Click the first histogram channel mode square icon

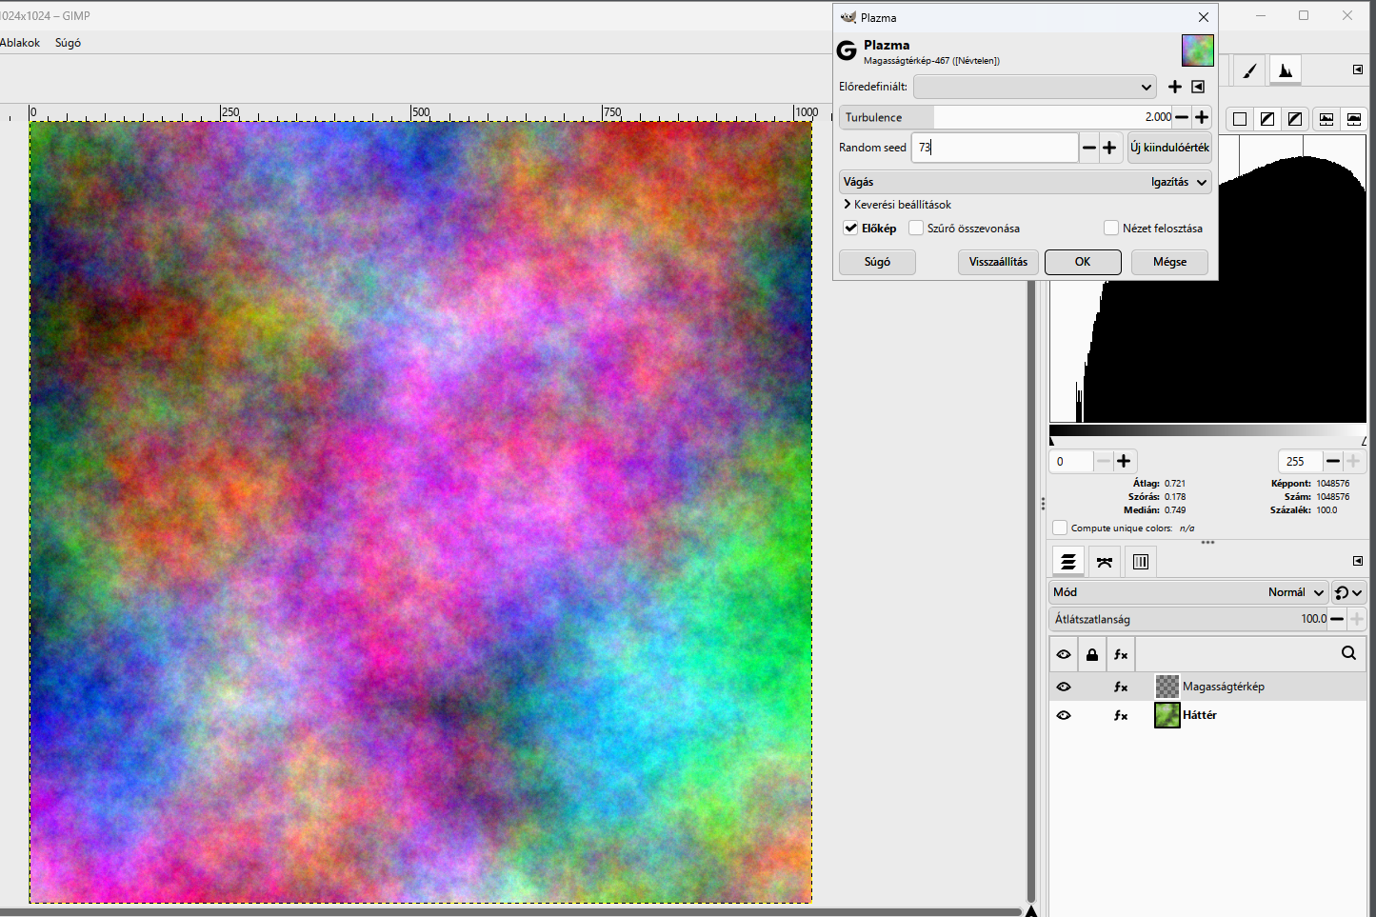(x=1240, y=119)
